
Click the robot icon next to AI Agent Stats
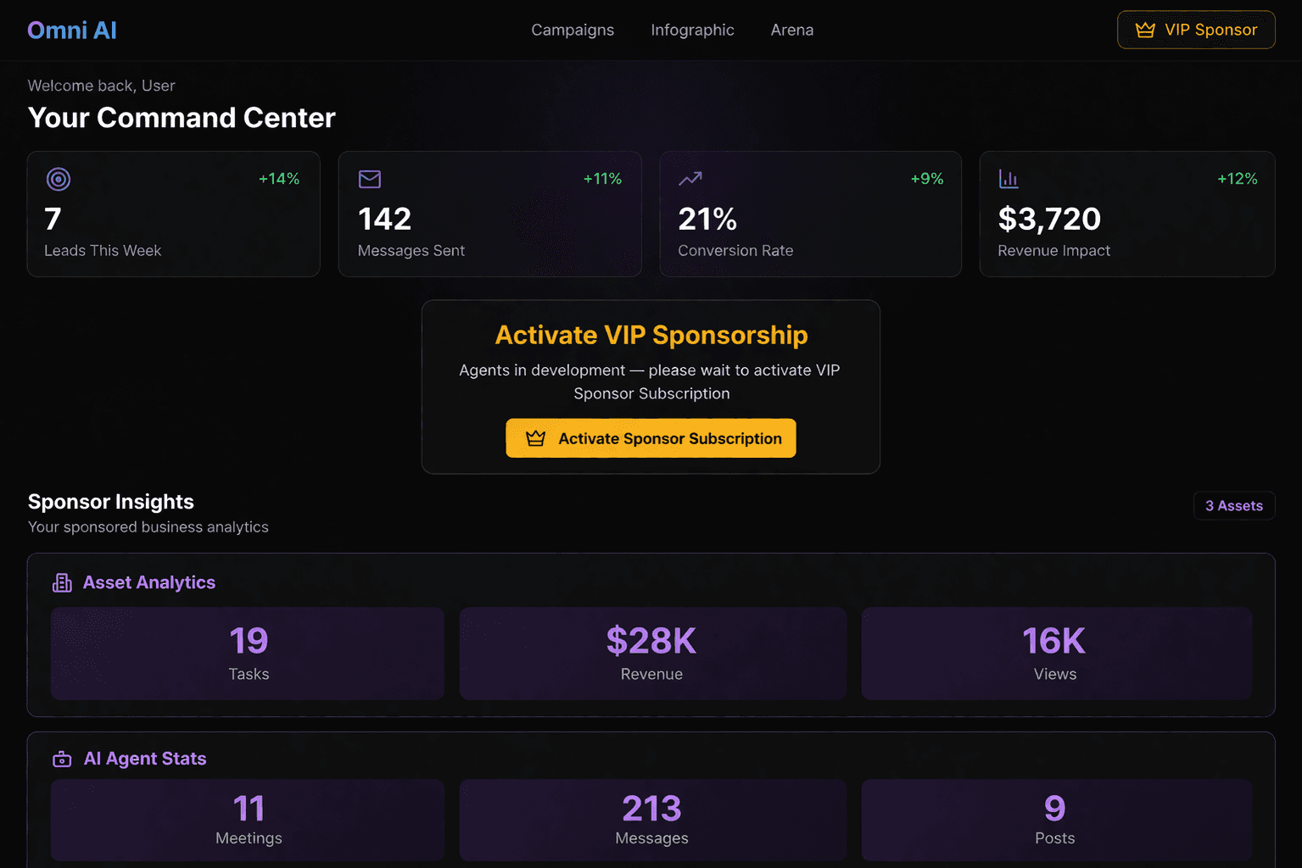pos(62,759)
